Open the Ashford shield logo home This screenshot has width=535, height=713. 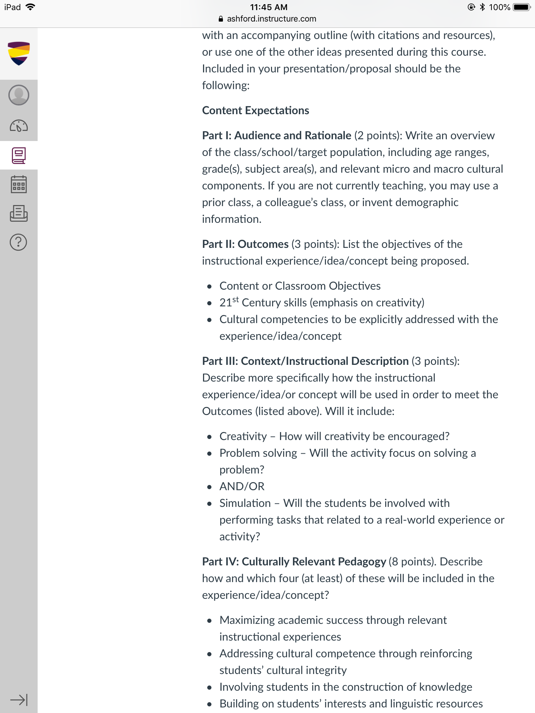[19, 53]
